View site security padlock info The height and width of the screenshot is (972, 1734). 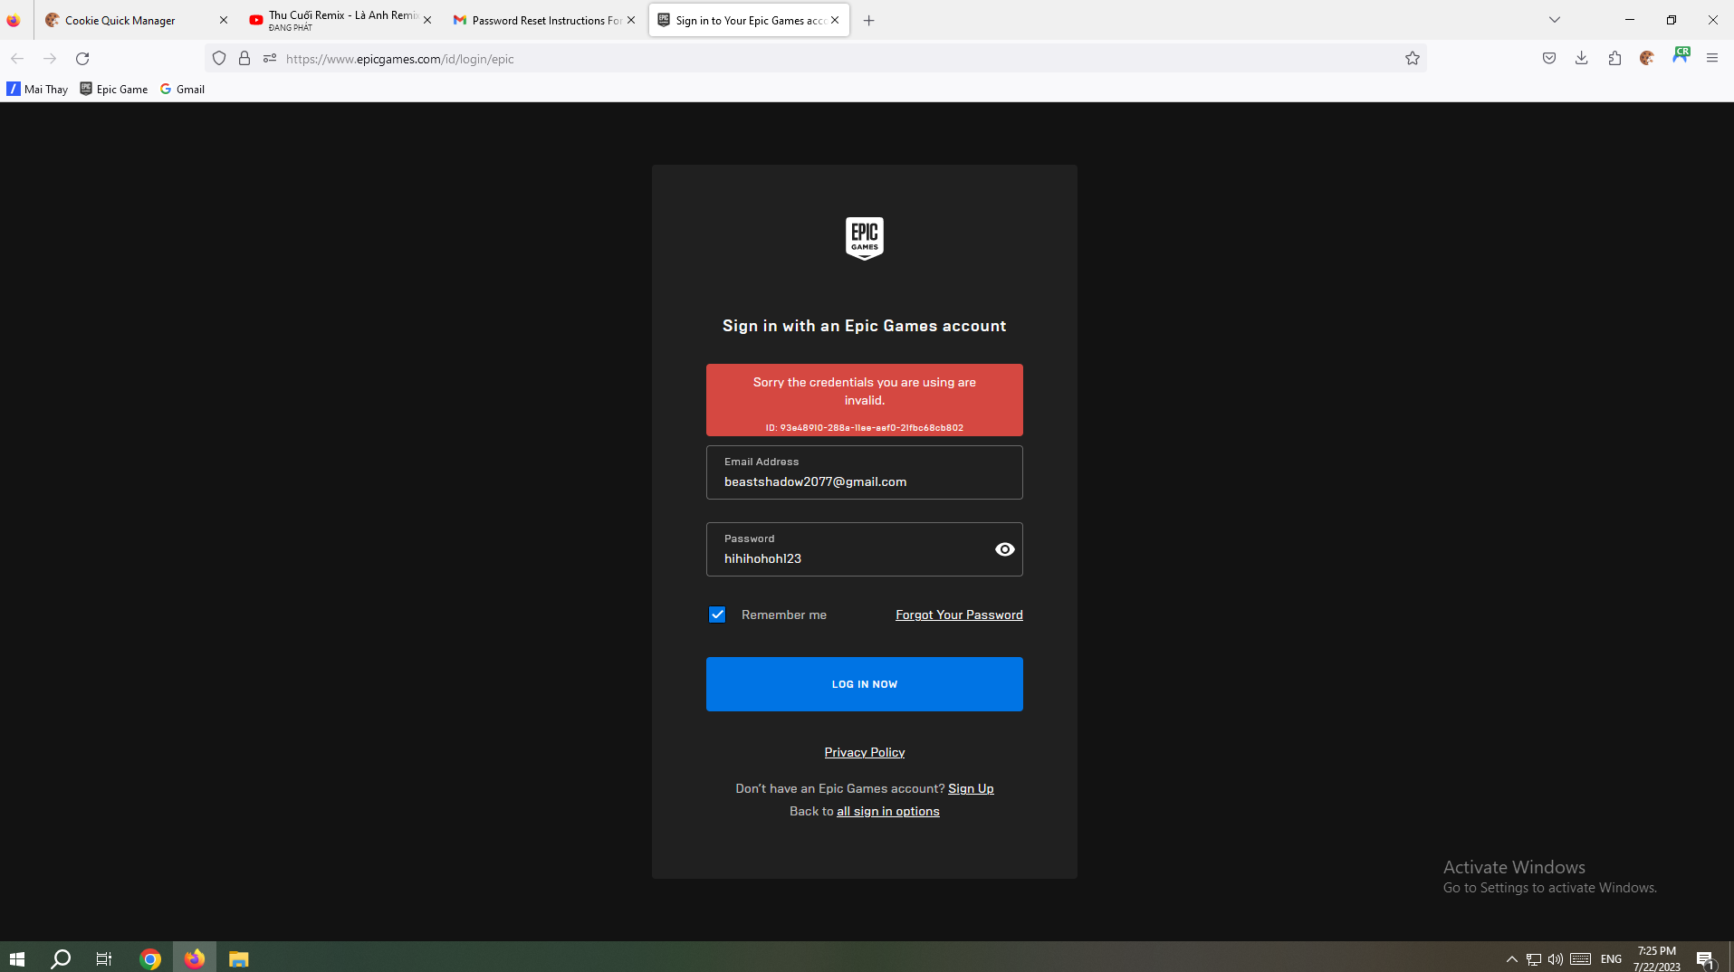pyautogui.click(x=244, y=59)
